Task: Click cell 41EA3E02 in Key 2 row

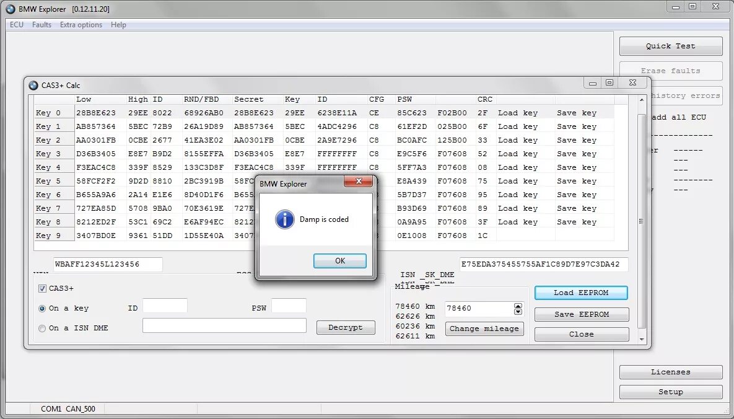Action: [x=204, y=140]
